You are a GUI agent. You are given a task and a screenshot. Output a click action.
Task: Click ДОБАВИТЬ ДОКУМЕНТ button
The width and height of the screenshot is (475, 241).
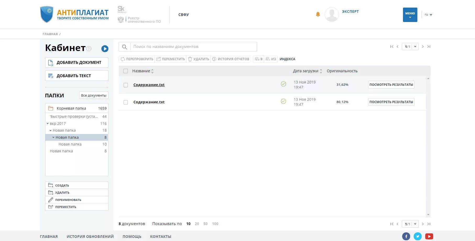click(77, 63)
